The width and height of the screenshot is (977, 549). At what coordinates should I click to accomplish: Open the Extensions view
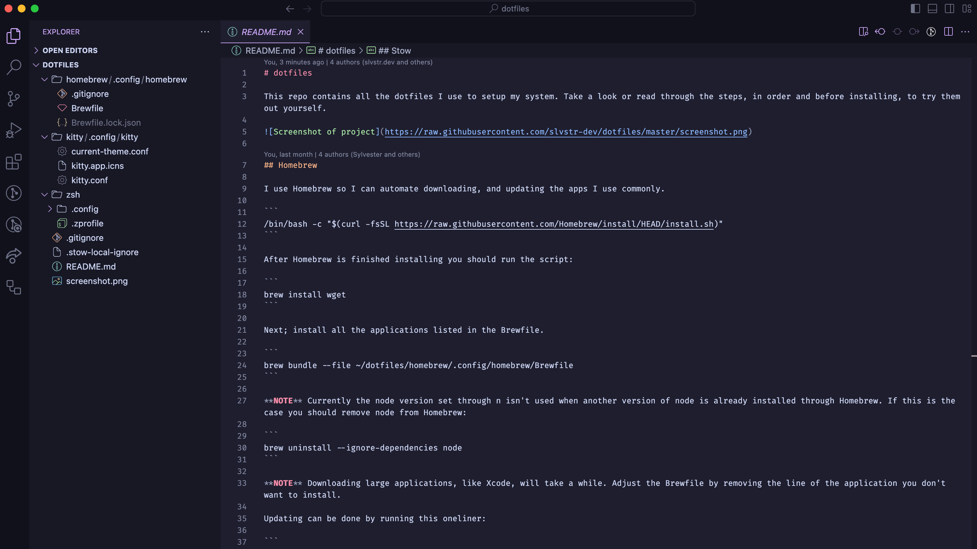click(x=14, y=161)
